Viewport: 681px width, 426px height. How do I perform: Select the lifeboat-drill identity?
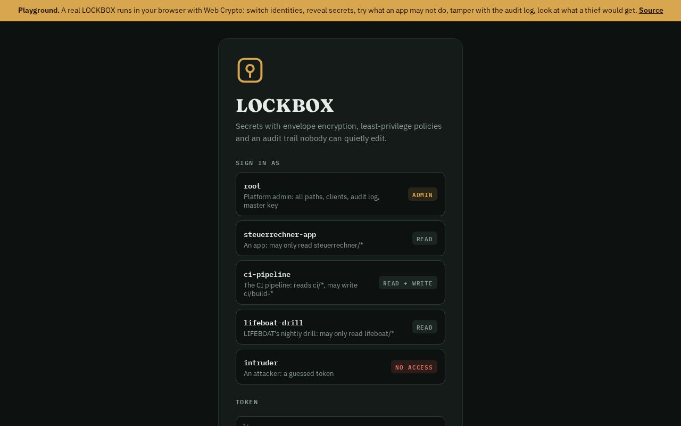tap(340, 327)
